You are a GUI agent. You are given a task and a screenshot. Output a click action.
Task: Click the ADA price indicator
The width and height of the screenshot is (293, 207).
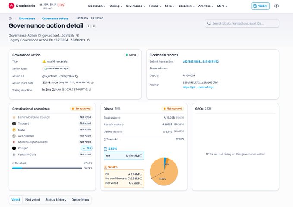(52, 6)
